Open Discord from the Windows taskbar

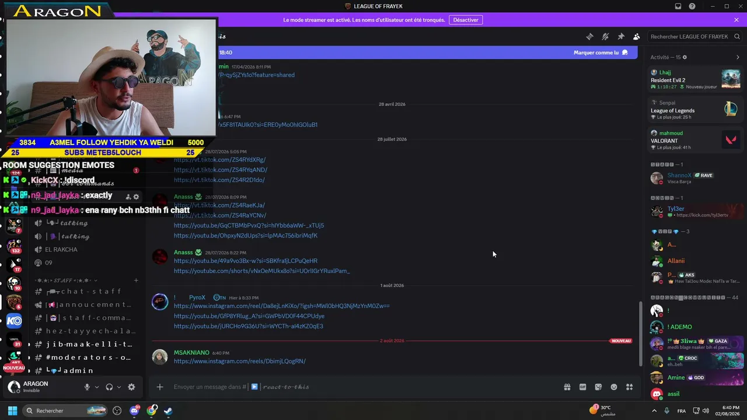click(x=134, y=411)
